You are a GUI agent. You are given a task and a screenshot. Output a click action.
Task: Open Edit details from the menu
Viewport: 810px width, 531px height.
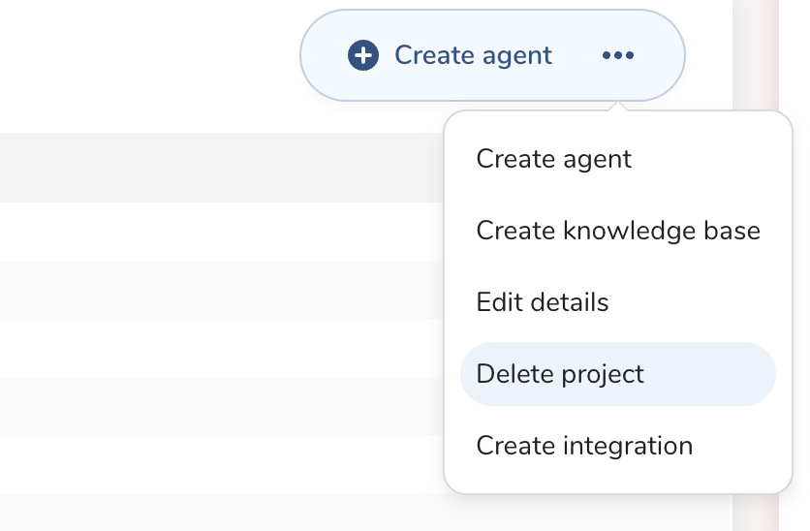543,302
